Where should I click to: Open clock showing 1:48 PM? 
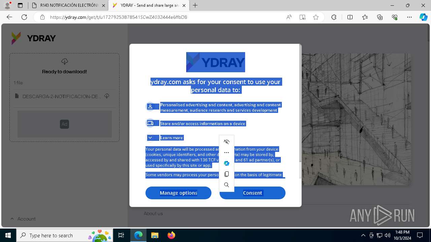[402, 235]
